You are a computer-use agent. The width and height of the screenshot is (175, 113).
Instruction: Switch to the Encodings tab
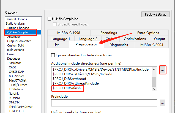point(108,33)
